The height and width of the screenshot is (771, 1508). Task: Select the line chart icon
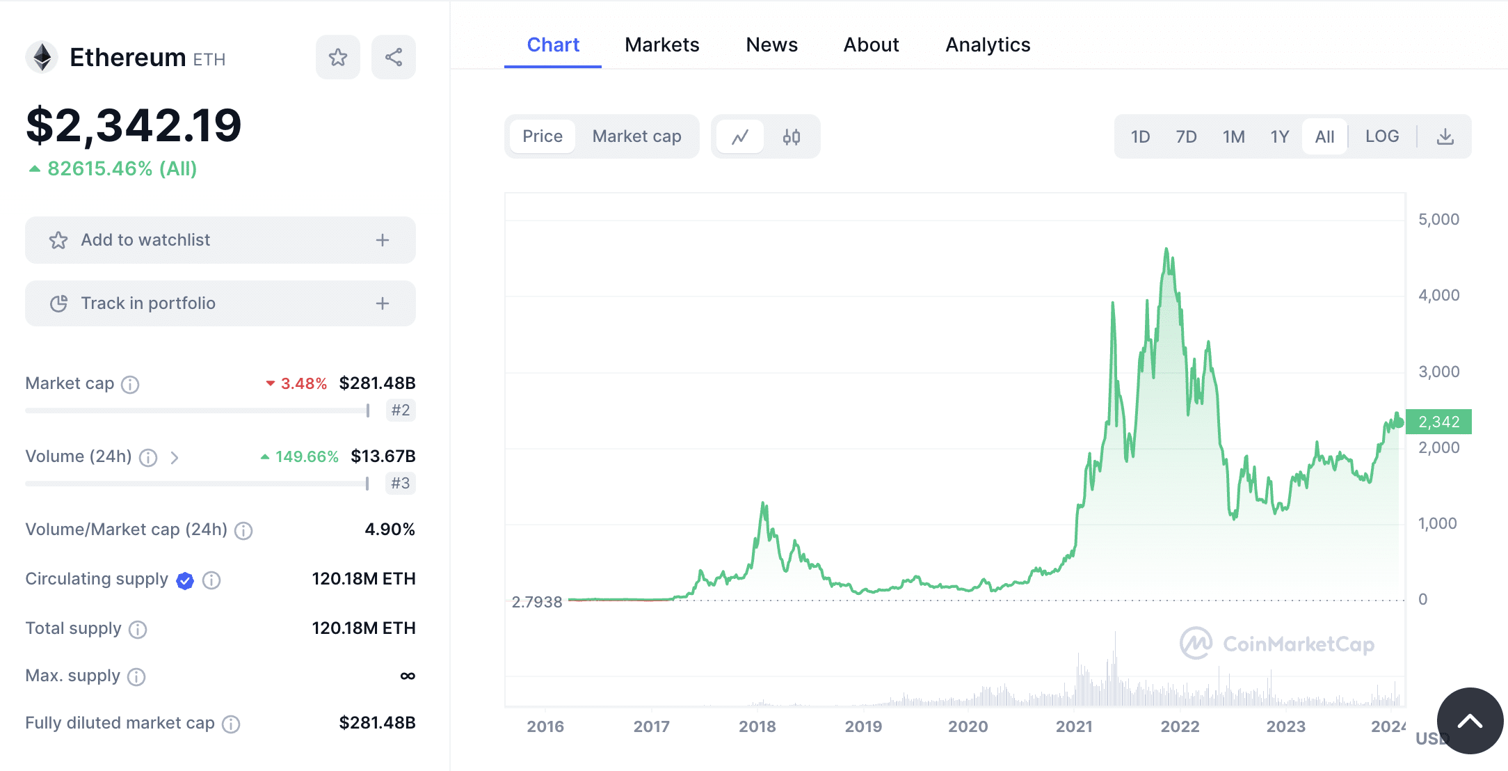click(740, 136)
